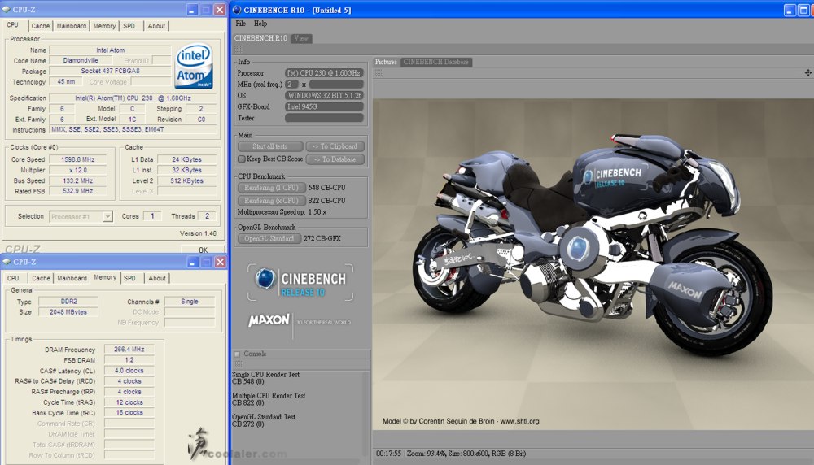Image resolution: width=814 pixels, height=465 pixels.
Task: Click the grip handle below the Console header
Action: click(239, 364)
